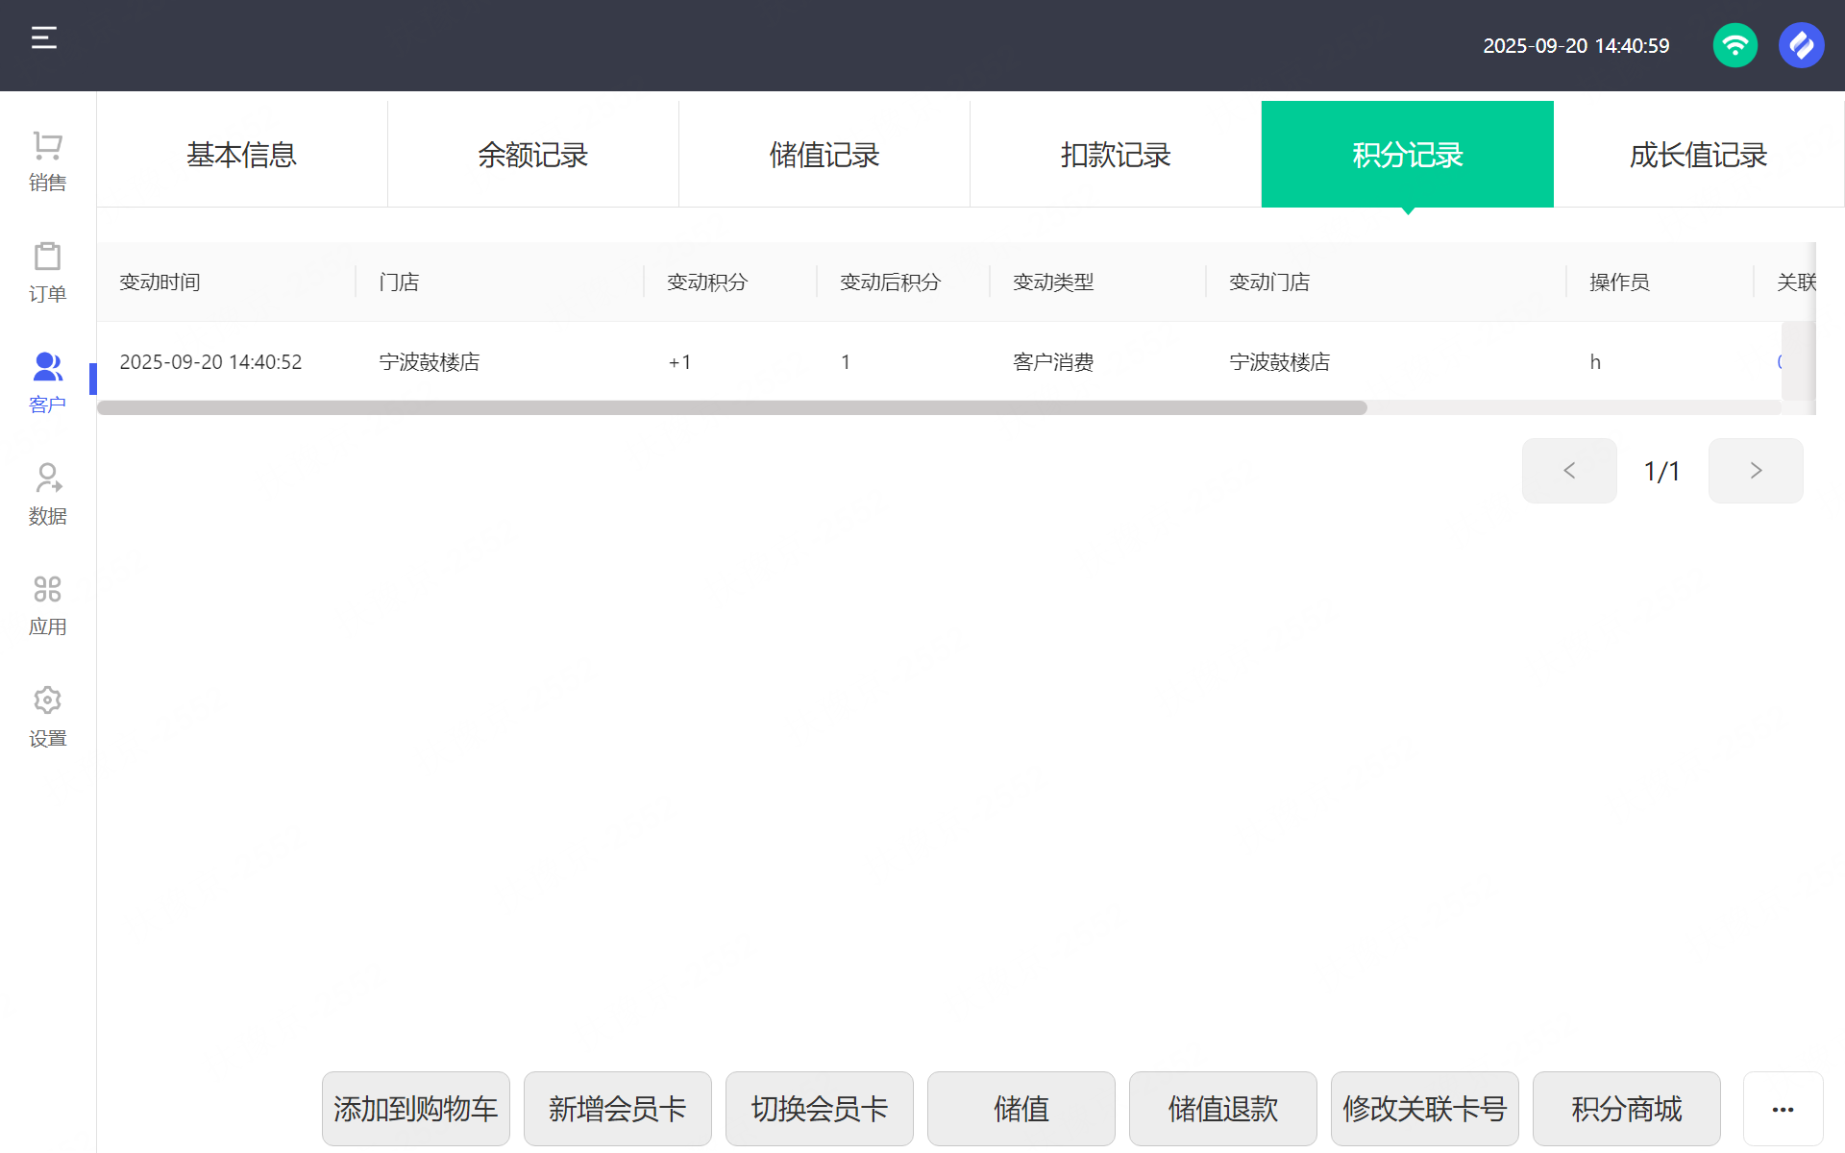Open the 应用 apps grid icon
This screenshot has height=1153, width=1845.
point(47,589)
